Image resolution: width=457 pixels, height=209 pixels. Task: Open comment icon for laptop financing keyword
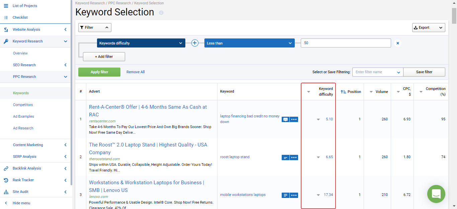coord(285,119)
